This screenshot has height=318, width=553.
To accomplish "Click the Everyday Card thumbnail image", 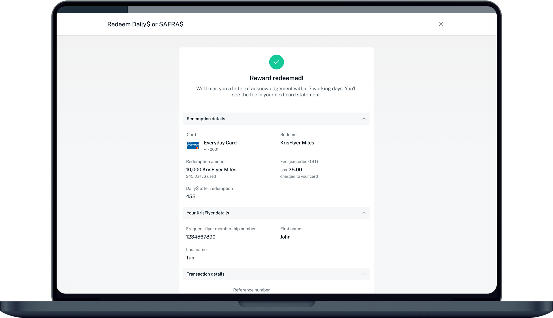I will click(x=193, y=145).
